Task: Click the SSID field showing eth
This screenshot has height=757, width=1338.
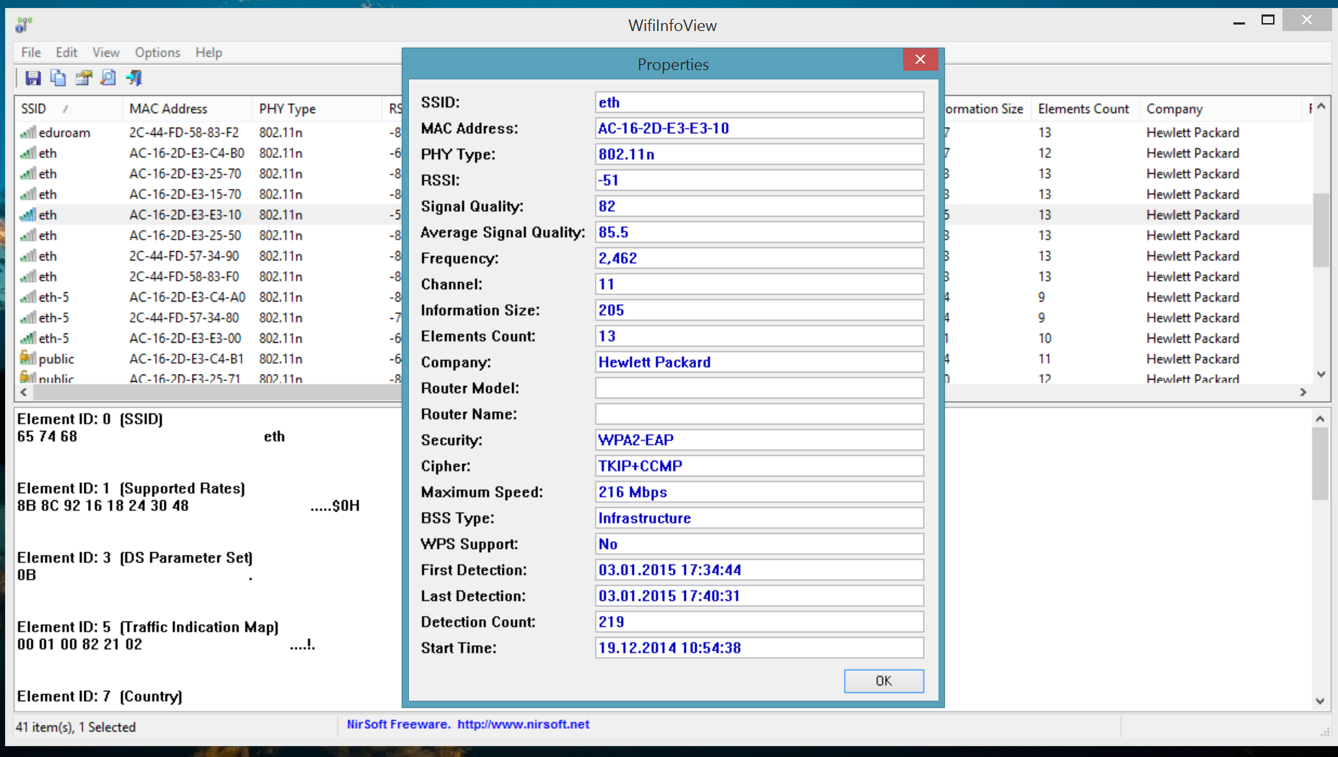Action: (x=760, y=102)
